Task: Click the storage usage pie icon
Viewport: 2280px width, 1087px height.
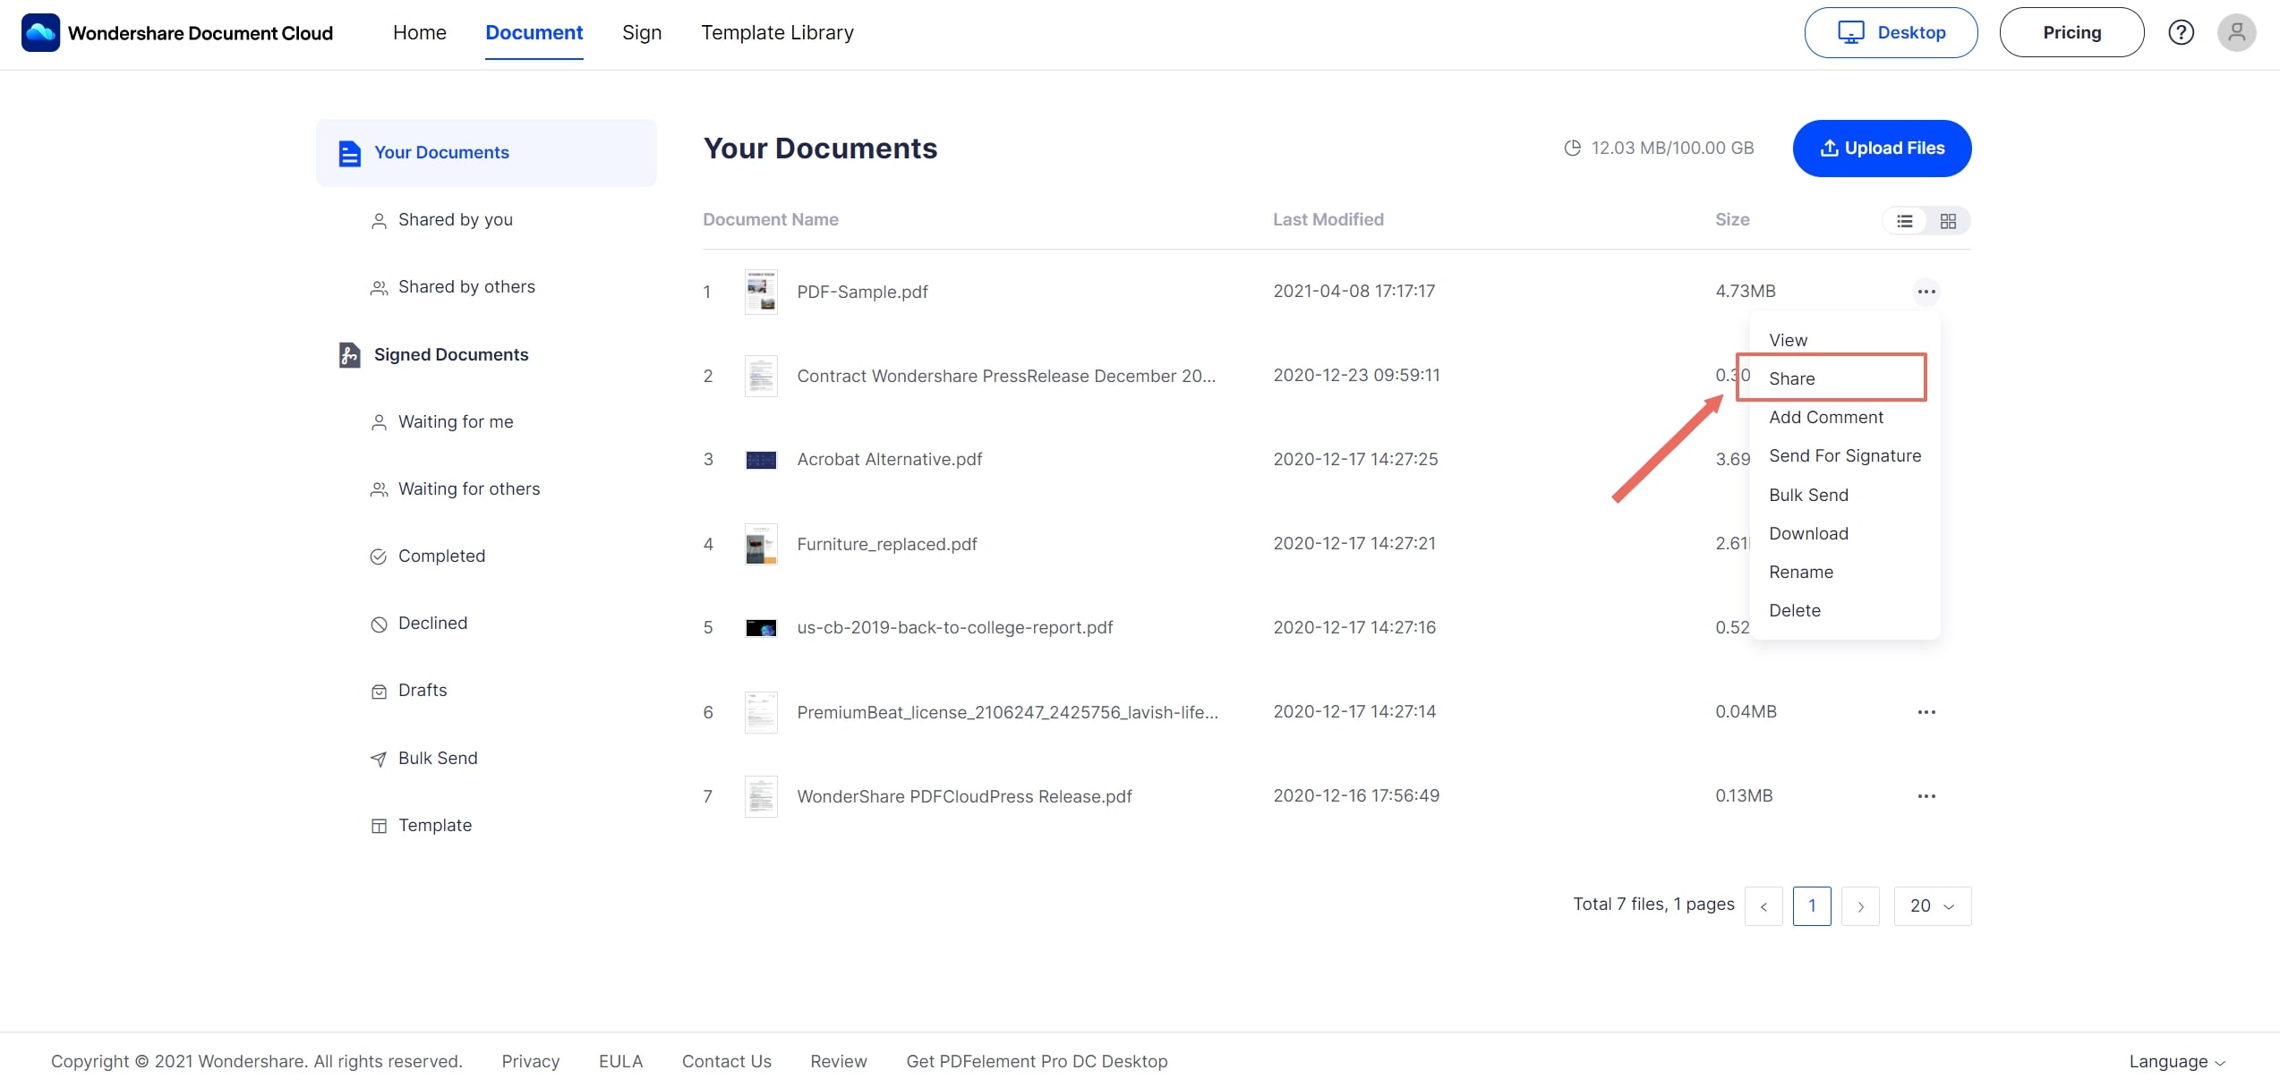Action: pyautogui.click(x=1572, y=149)
